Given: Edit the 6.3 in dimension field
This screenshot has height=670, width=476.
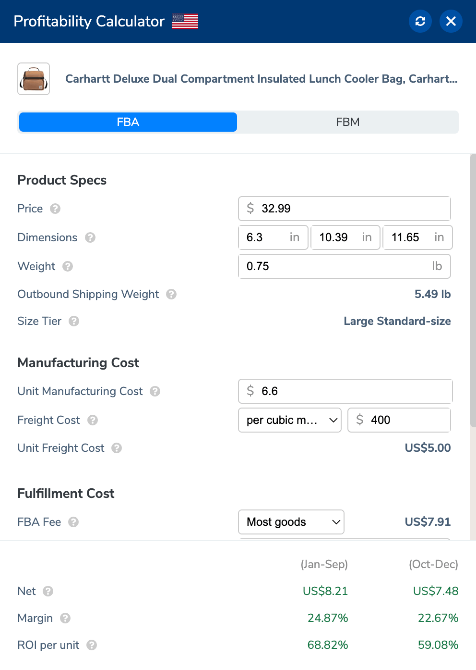Looking at the screenshot, I should coord(273,237).
